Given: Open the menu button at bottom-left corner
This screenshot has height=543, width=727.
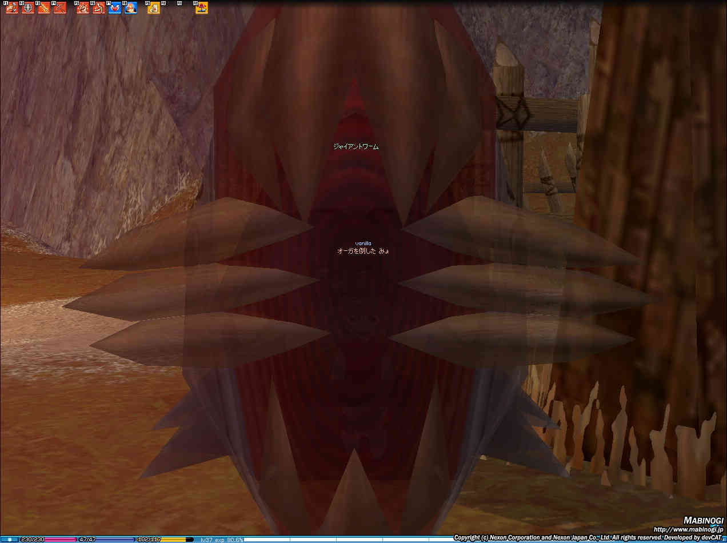Looking at the screenshot, I should pyautogui.click(x=9, y=539).
